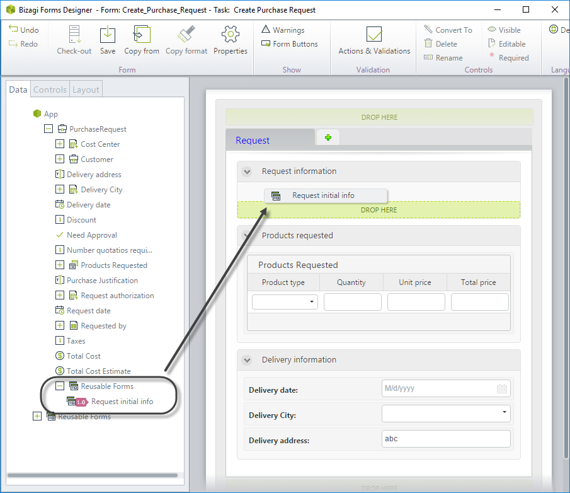The image size is (570, 493).
Task: Open Copy from tool
Action: (x=142, y=35)
